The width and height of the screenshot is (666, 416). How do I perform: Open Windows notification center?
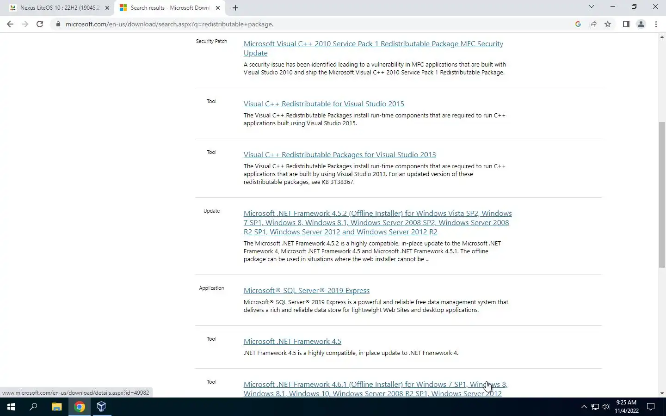click(x=651, y=407)
